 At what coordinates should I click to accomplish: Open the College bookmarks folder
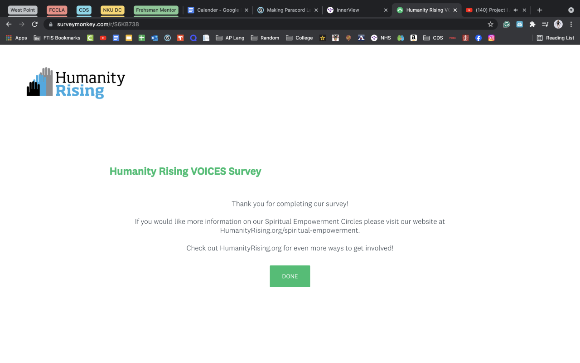pyautogui.click(x=299, y=38)
